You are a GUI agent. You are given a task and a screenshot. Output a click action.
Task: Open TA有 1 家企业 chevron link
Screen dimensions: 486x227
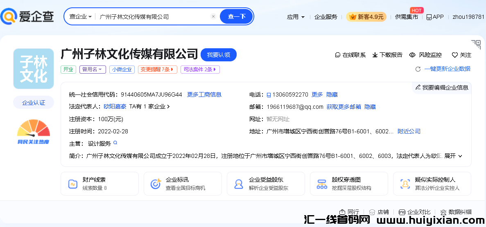149,106
